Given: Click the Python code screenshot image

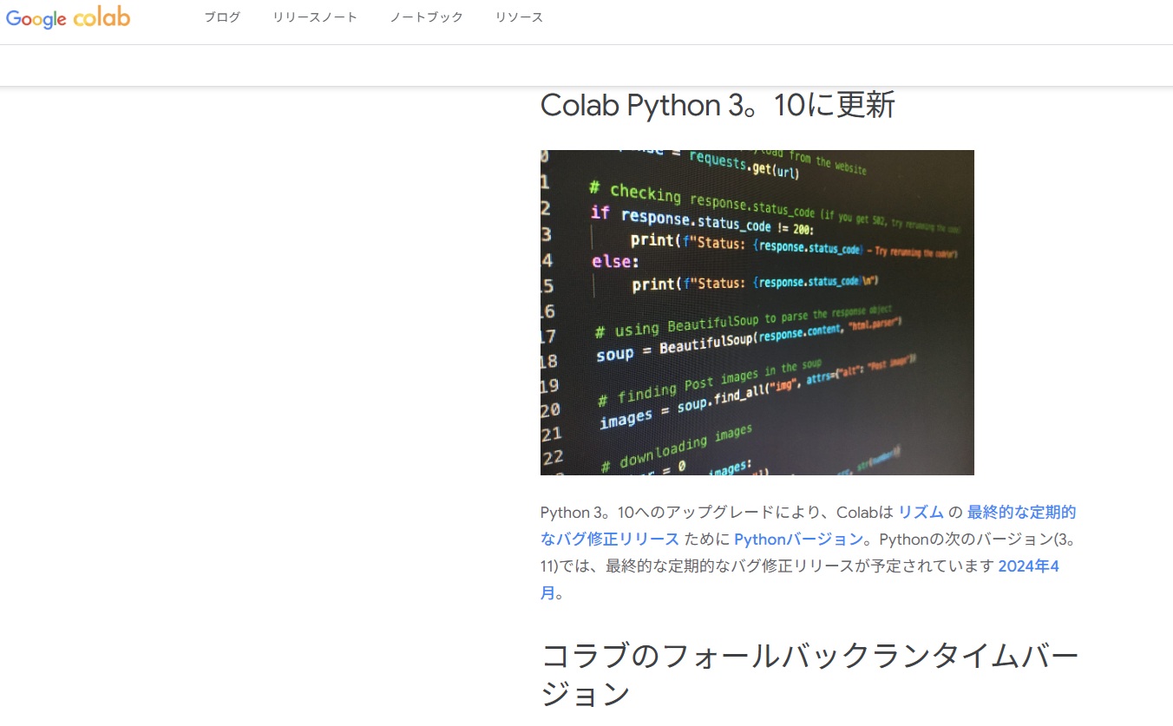Looking at the screenshot, I should (757, 312).
